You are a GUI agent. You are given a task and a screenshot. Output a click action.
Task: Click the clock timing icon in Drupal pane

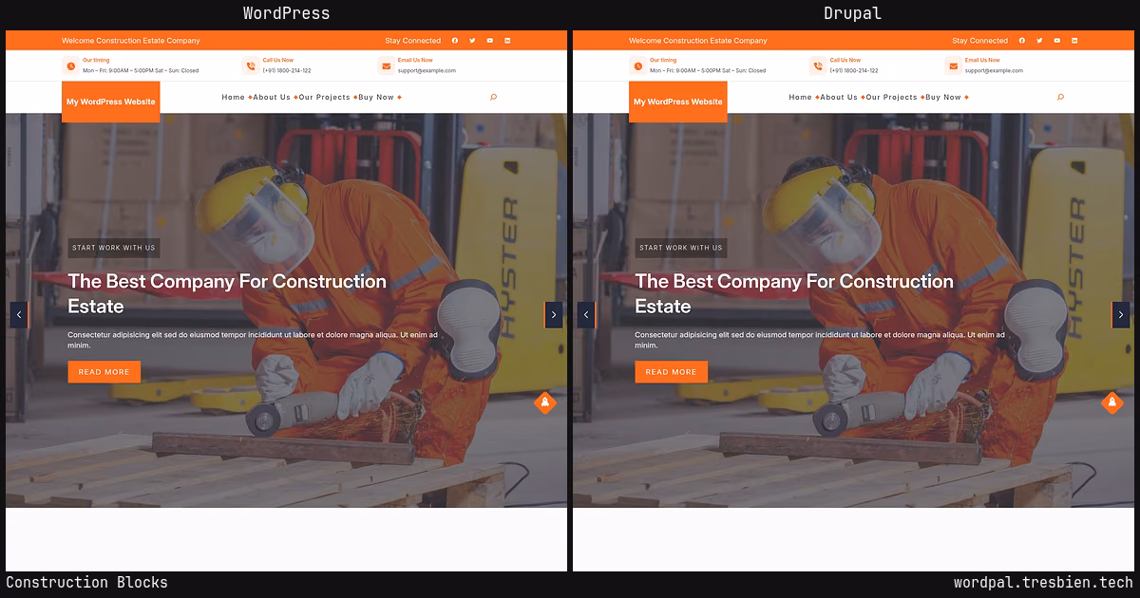click(637, 65)
